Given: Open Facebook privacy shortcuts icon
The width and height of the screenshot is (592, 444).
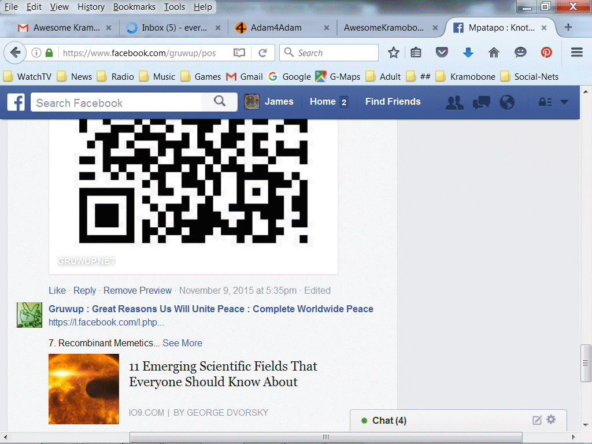Looking at the screenshot, I should pyautogui.click(x=545, y=102).
